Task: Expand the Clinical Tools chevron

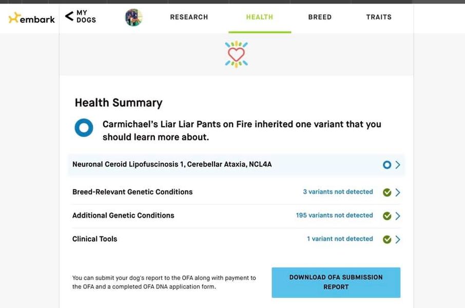Action: pos(398,239)
